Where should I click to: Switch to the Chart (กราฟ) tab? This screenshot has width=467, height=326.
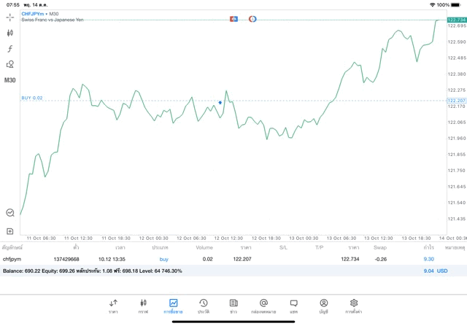(143, 305)
